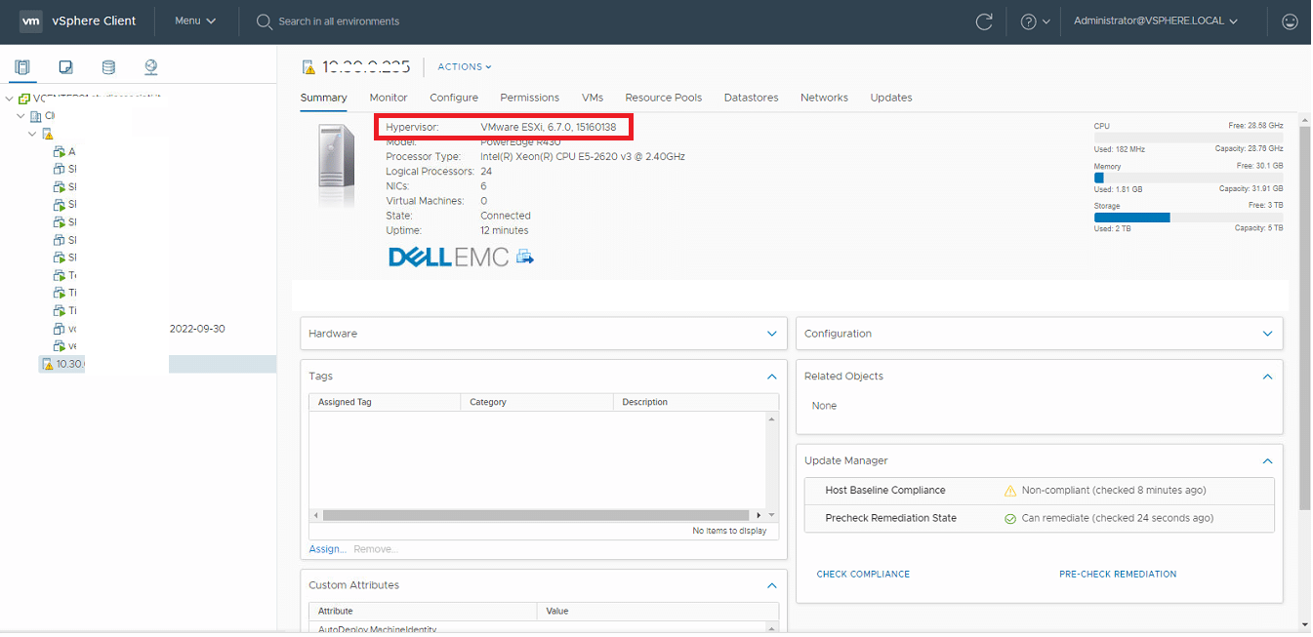Image resolution: width=1313 pixels, height=637 pixels.
Task: Click the Value column header
Action: [658, 612]
